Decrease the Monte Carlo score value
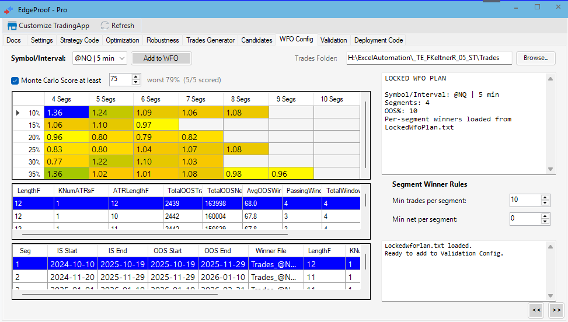Image resolution: width=568 pixels, height=322 pixels. pos(136,82)
